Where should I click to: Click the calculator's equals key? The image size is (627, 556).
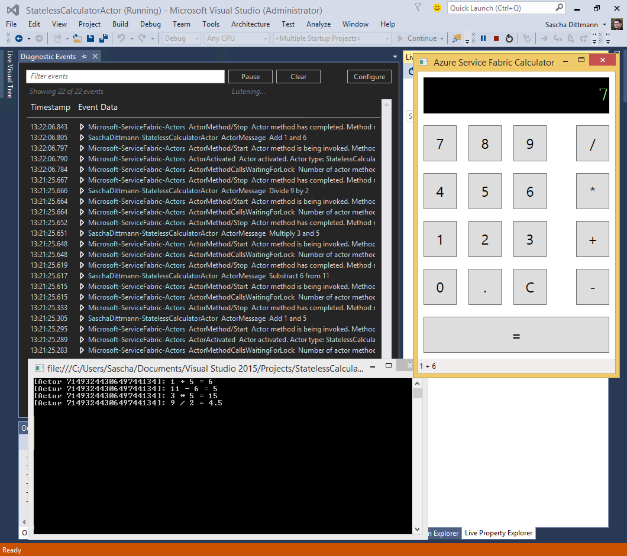tap(516, 334)
